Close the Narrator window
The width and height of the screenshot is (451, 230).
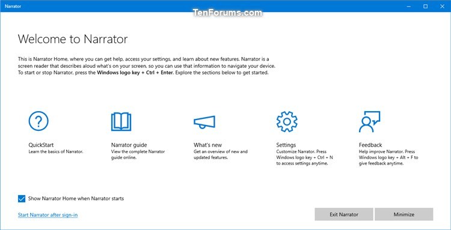[443, 6]
